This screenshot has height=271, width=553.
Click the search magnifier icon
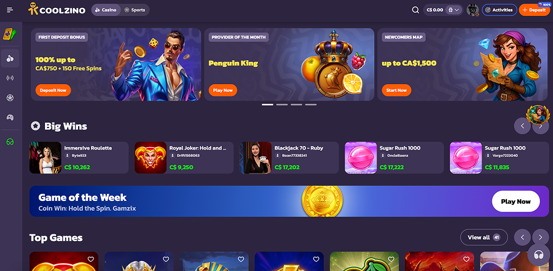pos(415,10)
